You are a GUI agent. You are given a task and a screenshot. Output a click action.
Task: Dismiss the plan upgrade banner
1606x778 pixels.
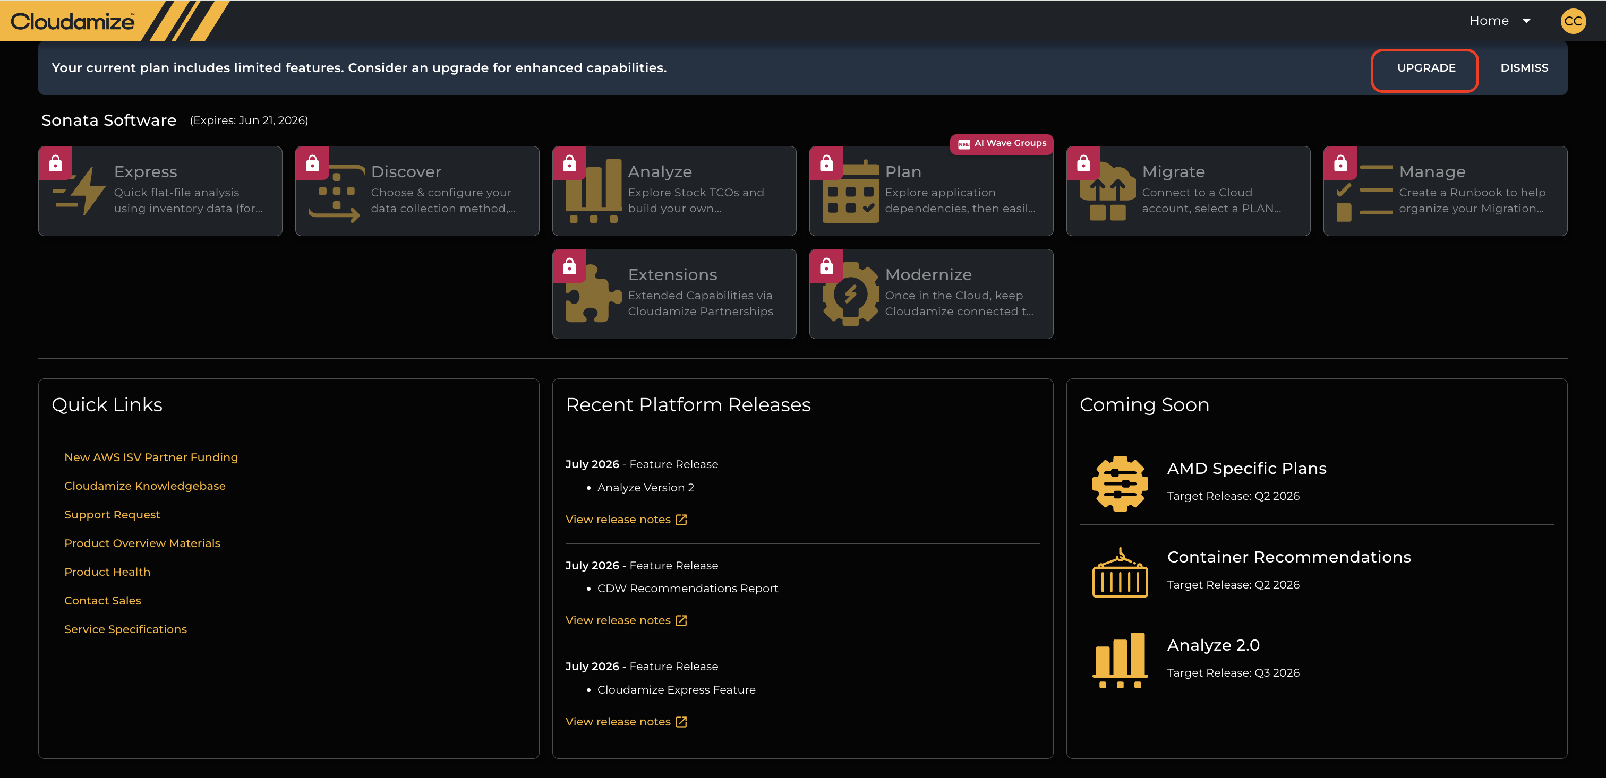point(1524,68)
